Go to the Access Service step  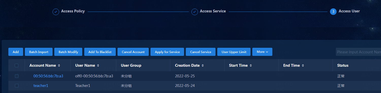pyautogui.click(x=213, y=11)
